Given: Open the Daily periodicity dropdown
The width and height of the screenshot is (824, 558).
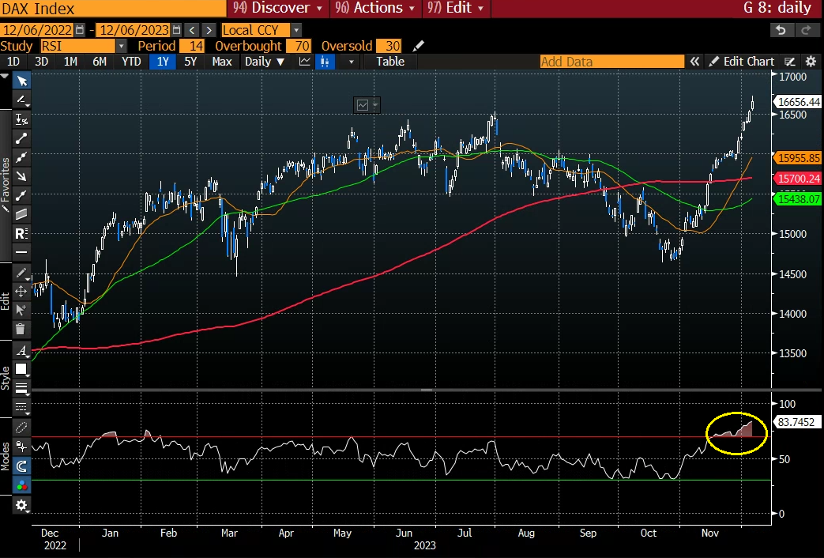Looking at the screenshot, I should [x=265, y=62].
